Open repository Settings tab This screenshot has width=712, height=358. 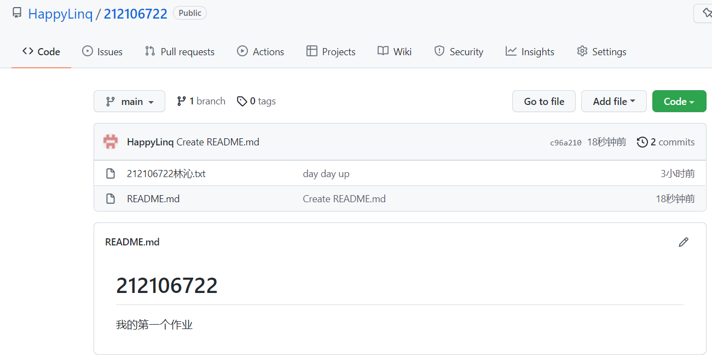601,51
